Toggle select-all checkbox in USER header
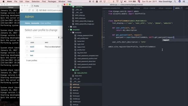Screen dimensions: 188x106 click(27, 42)
